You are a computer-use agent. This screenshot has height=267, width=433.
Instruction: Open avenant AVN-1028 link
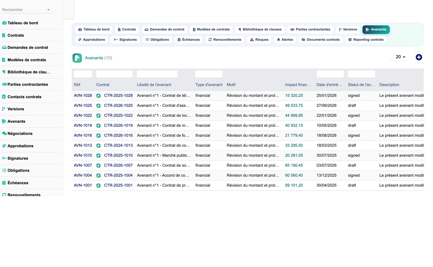[x=83, y=96]
